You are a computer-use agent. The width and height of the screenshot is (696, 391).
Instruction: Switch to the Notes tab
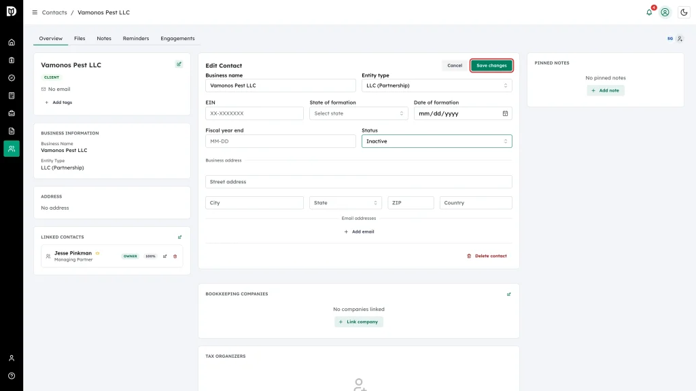(104, 39)
